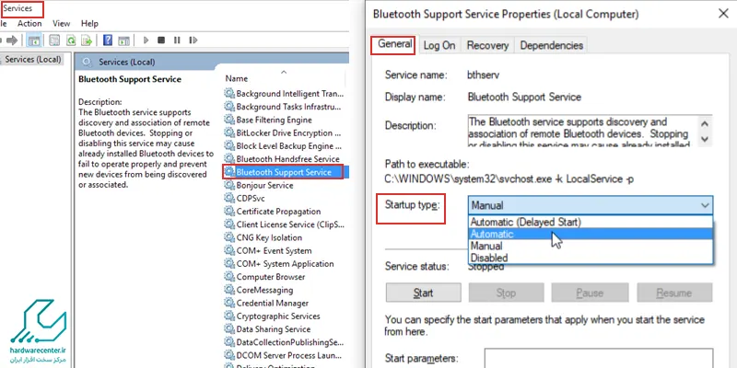This screenshot has height=368, width=737.
Task: Click the Forward arrow toolbar icon
Action: tap(12, 40)
